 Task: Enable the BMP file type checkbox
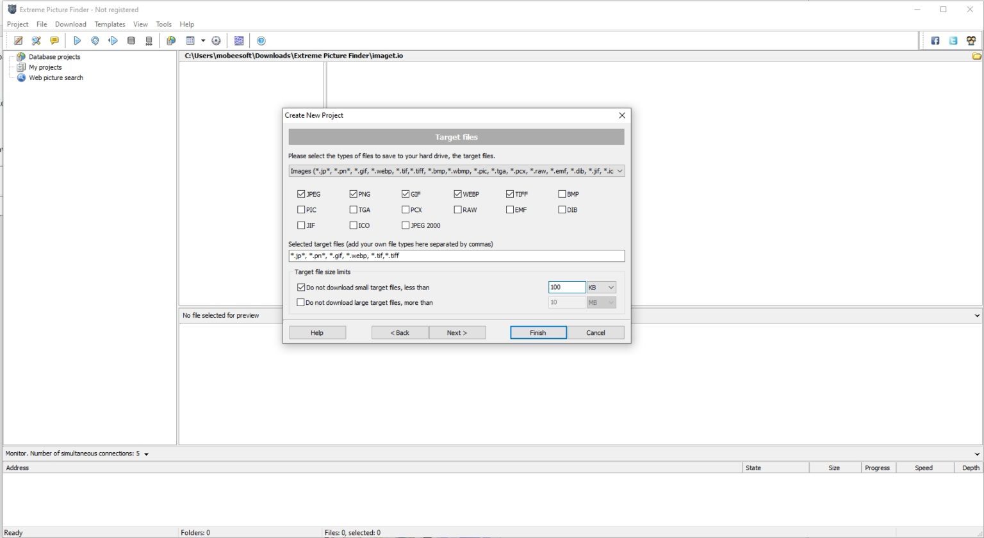tap(561, 193)
